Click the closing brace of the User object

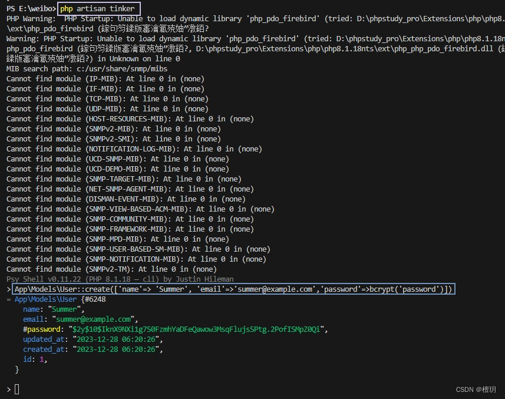[18, 369]
